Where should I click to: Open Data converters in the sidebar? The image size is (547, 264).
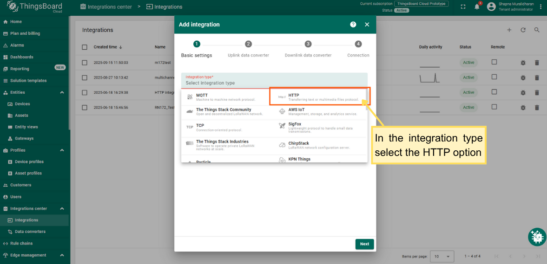coord(30,232)
